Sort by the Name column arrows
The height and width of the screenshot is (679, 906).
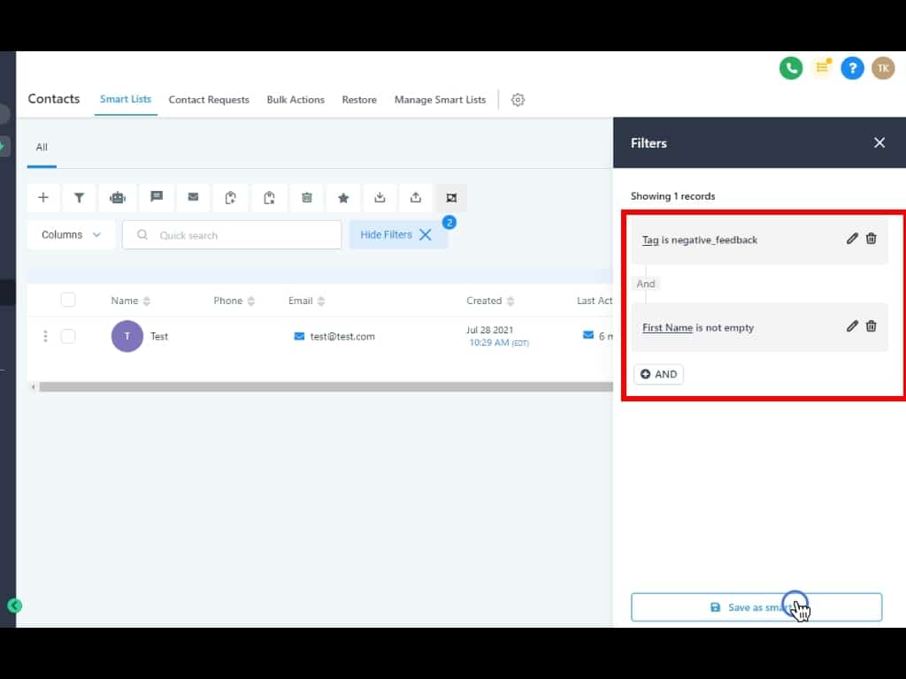(147, 301)
